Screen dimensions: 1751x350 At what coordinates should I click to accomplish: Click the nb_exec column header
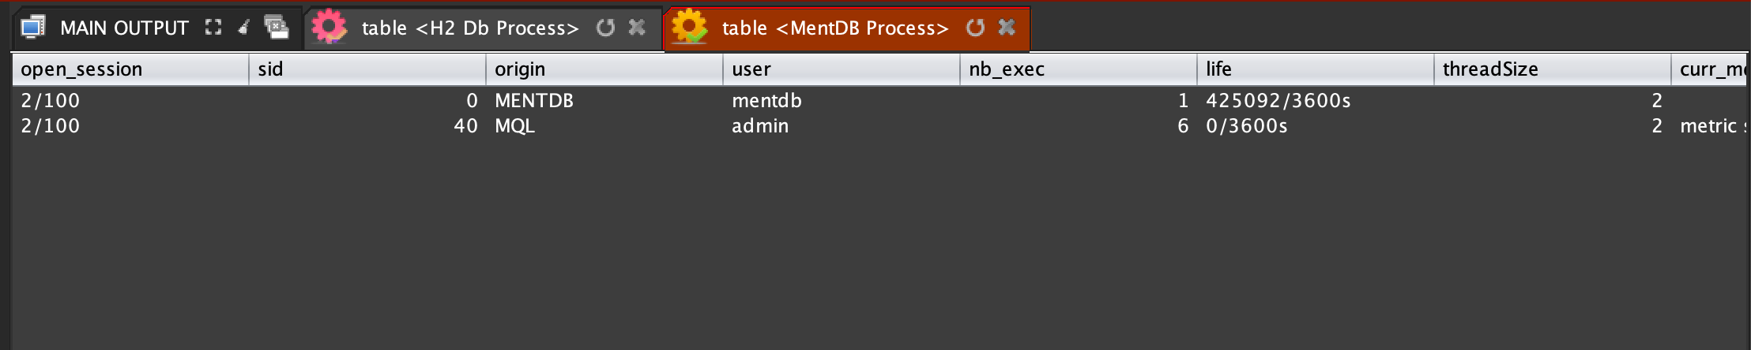pyautogui.click(x=1078, y=69)
